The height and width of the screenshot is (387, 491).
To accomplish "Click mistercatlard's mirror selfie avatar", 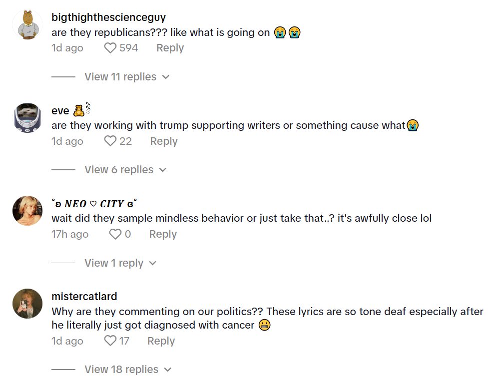I will [27, 303].
